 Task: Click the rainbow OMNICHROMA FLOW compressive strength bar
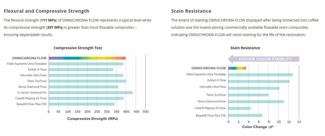87,58
